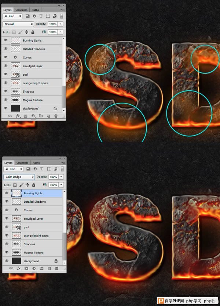Screen dimensions: 220x306
Task: Select Curves layer in the Color Dodge panel
Action: [x=32, y=210]
